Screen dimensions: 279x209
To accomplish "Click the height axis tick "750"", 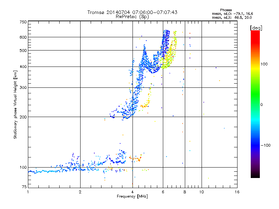I will [23, 22].
